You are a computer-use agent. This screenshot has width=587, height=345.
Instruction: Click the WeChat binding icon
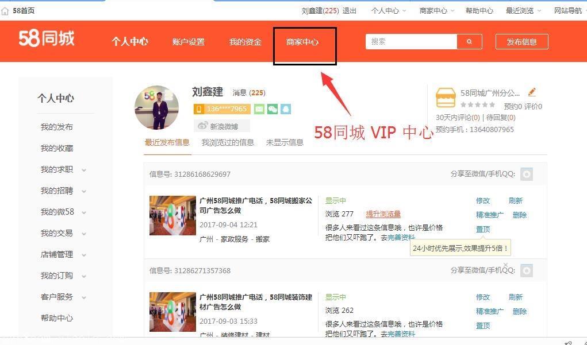pyautogui.click(x=273, y=108)
